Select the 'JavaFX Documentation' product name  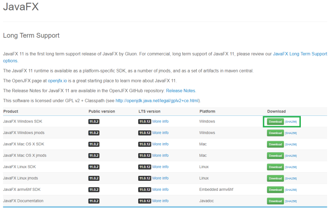point(23,201)
